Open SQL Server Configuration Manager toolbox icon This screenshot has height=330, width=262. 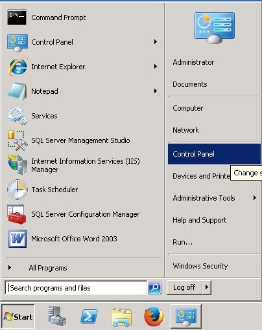[17, 214]
